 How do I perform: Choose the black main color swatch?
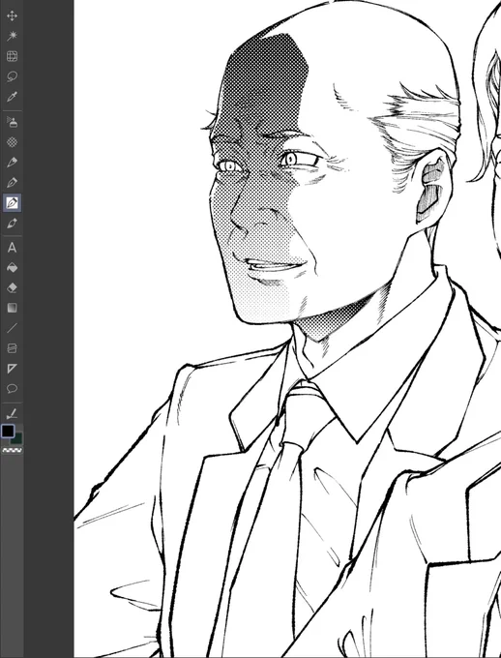[x=8, y=431]
